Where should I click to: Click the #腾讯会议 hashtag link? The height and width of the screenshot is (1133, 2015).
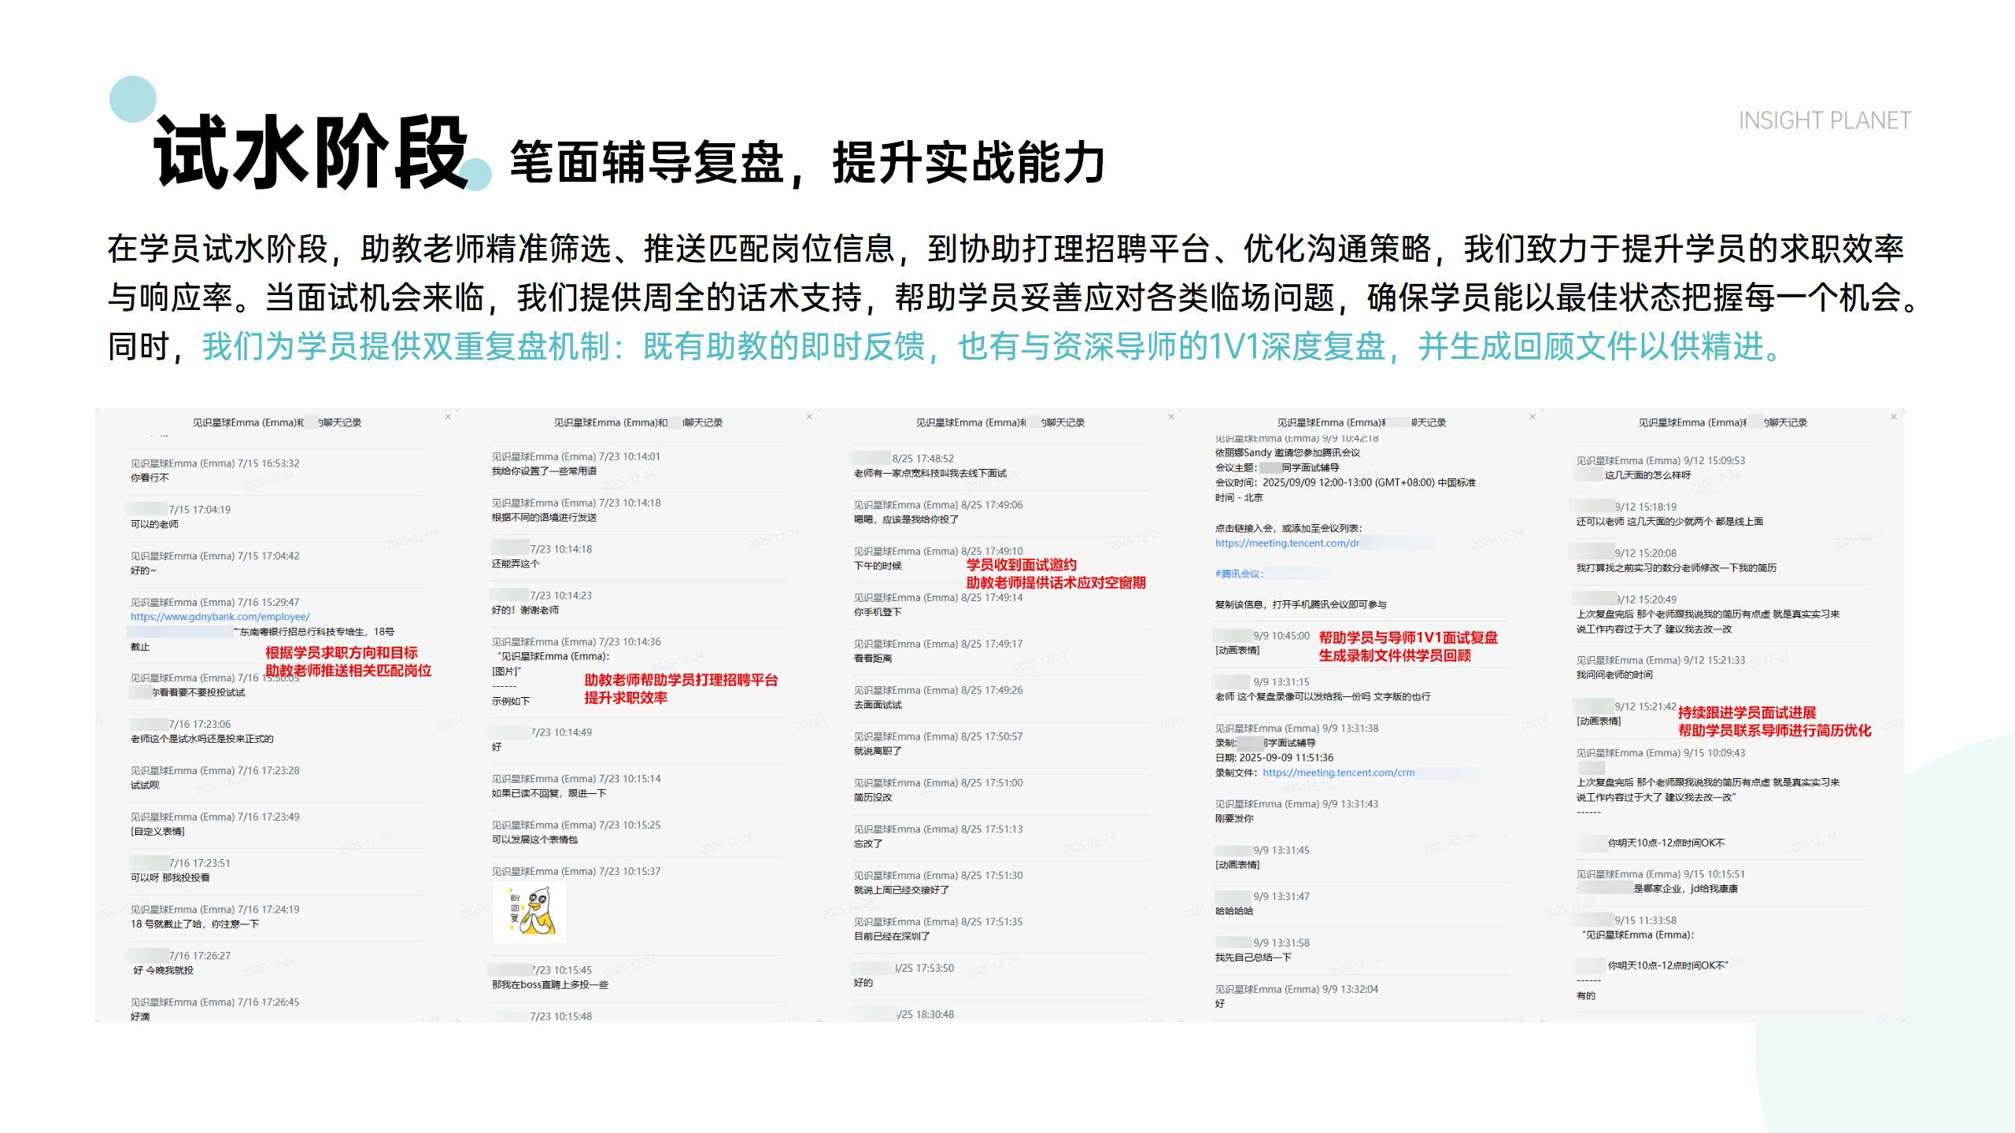[x=1238, y=574]
